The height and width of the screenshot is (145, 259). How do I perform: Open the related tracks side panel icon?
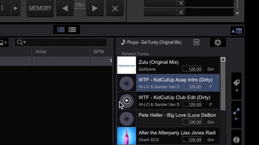coord(236,114)
